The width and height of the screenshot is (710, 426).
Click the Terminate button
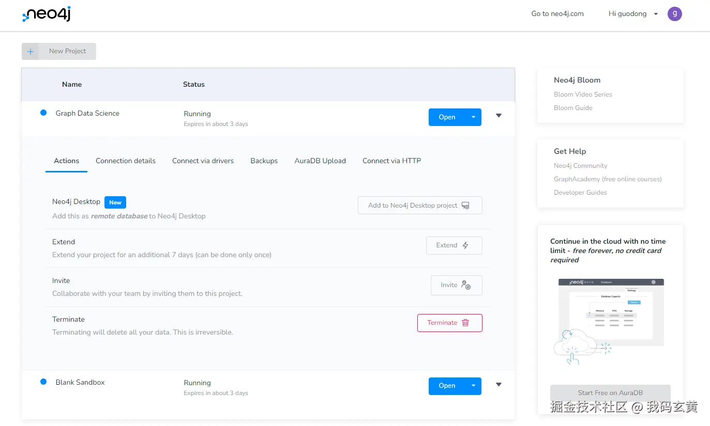450,323
